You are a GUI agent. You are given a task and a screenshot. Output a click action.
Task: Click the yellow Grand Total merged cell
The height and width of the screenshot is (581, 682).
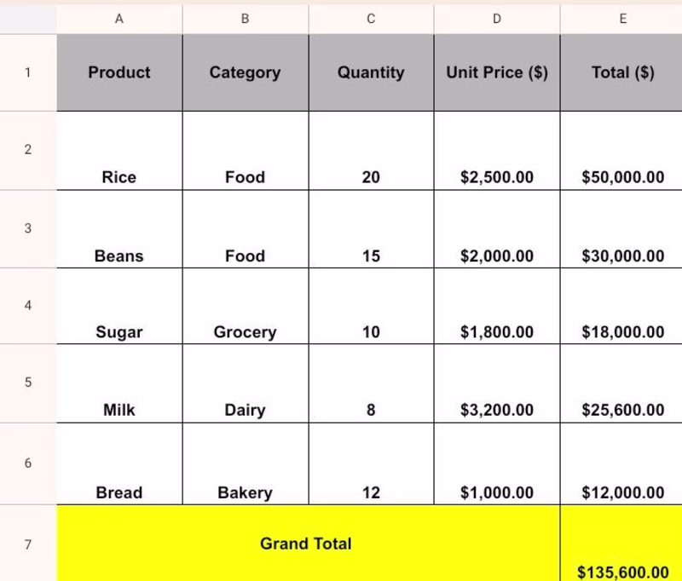tap(309, 544)
